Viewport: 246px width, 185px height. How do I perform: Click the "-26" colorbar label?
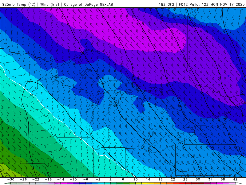23,179
